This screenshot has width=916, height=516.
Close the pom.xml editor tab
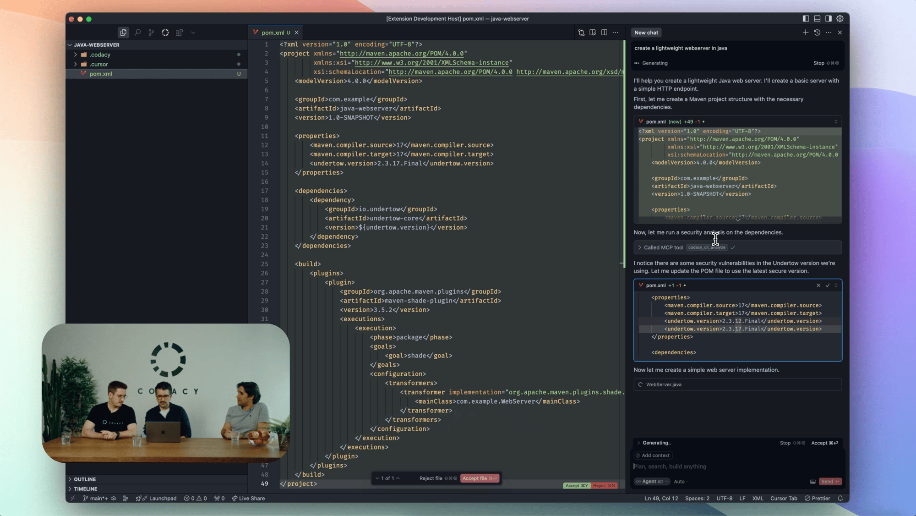coord(297,33)
